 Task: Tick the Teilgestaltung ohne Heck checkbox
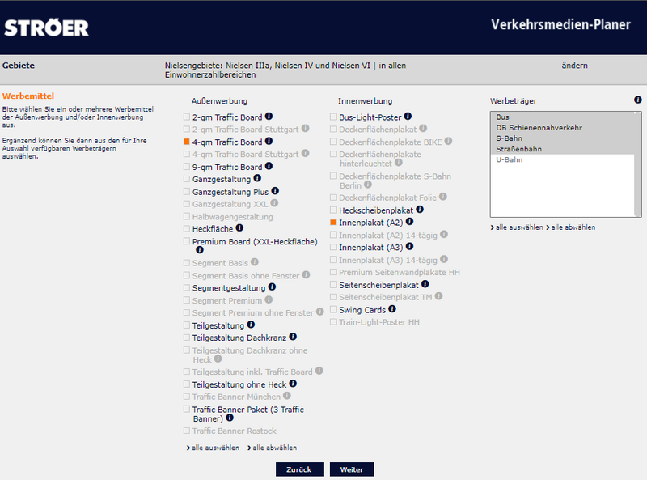(187, 384)
